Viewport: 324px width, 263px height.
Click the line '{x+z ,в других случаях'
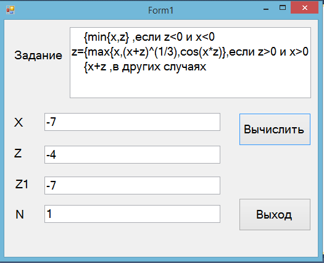click(x=145, y=67)
